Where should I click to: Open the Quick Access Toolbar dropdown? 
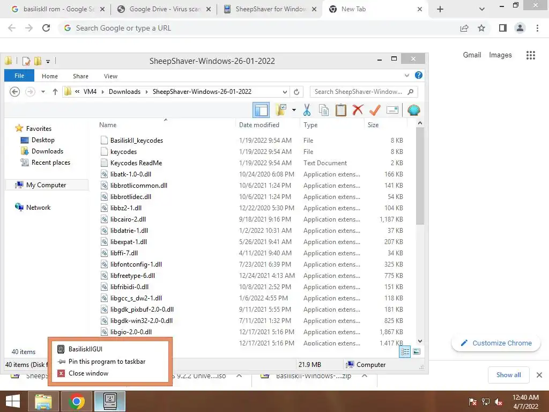[48, 61]
